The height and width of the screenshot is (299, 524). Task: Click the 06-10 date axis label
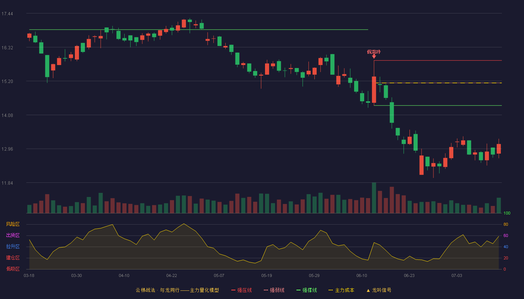tap(362, 275)
